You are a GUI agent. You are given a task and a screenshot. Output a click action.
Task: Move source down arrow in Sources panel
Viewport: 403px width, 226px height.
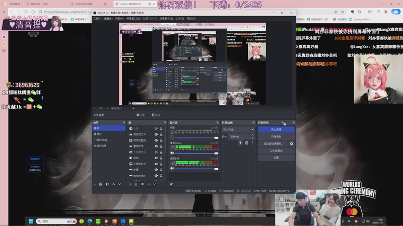coord(155,184)
